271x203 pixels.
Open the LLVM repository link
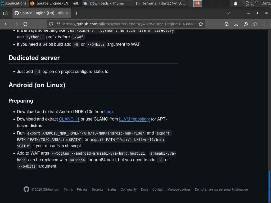pyautogui.click(x=134, y=119)
